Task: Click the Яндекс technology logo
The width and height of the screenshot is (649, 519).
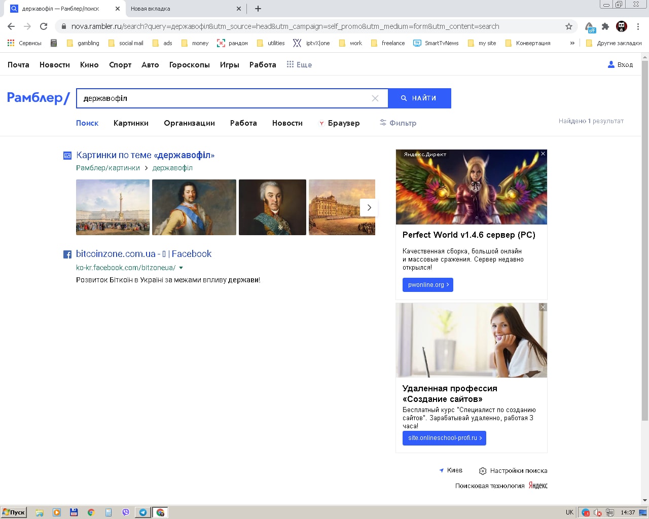Action: coord(538,486)
